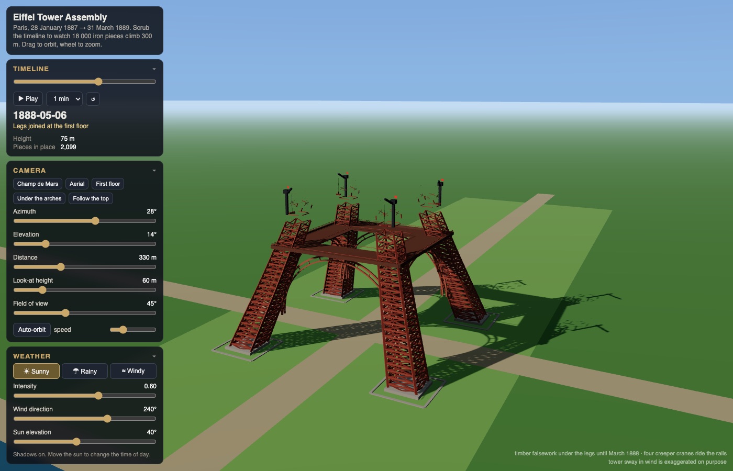Click the Distance value 330 m
The width and height of the screenshot is (733, 471).
(x=148, y=257)
